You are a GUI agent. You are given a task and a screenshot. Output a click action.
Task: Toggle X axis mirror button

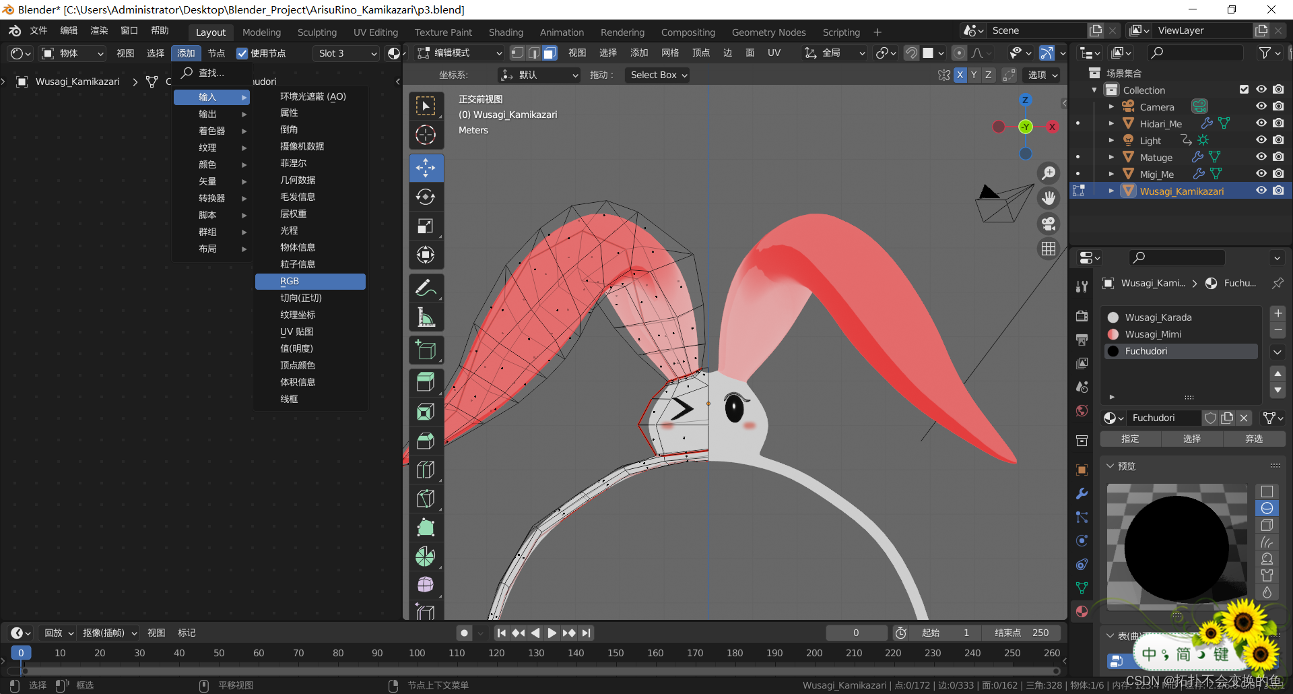(x=960, y=75)
